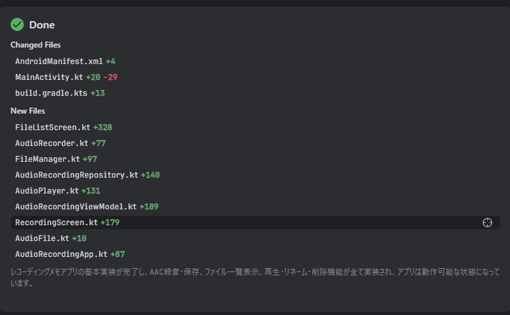Select AudioRecordingViewModel.kt entry
The width and height of the screenshot is (510, 315).
(x=75, y=207)
